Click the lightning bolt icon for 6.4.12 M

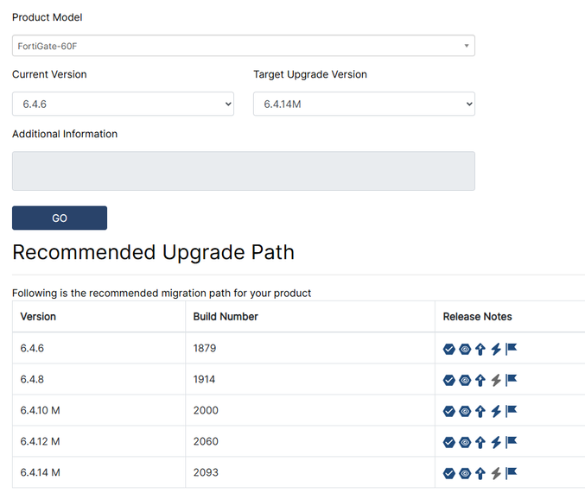point(496,442)
